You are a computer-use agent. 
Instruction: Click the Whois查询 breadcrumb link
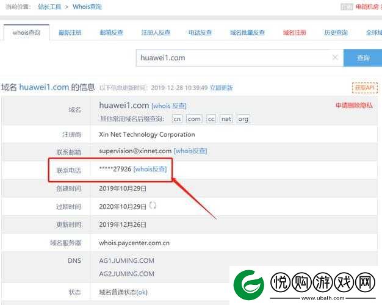[x=87, y=7]
